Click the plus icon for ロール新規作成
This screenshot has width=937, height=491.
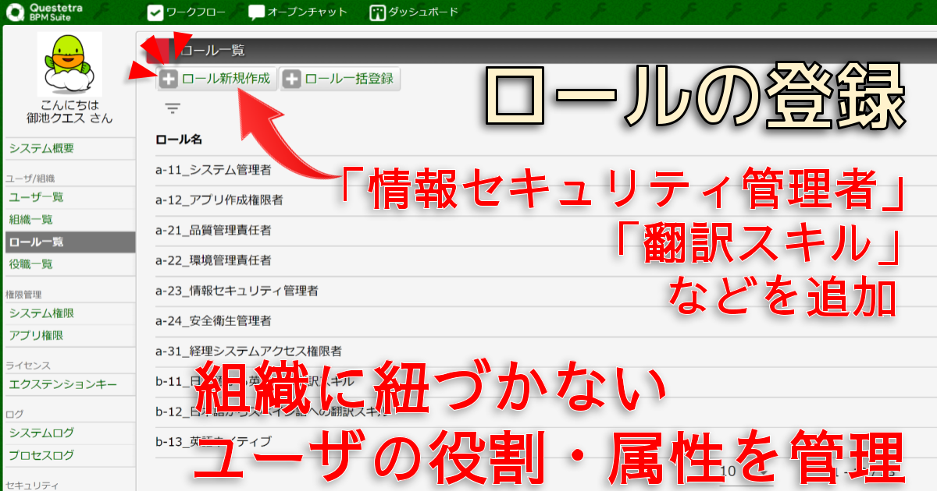click(x=168, y=79)
